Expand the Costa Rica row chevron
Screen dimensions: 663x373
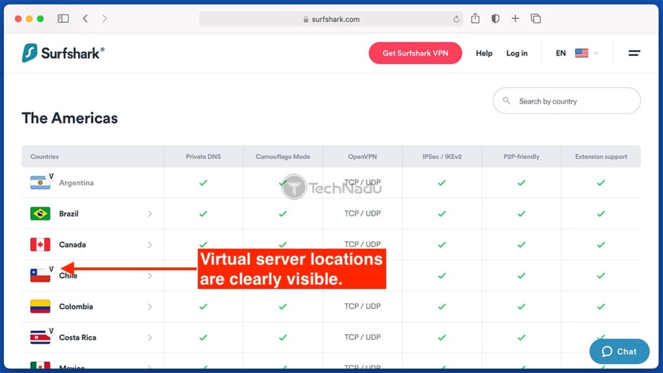pyautogui.click(x=150, y=337)
